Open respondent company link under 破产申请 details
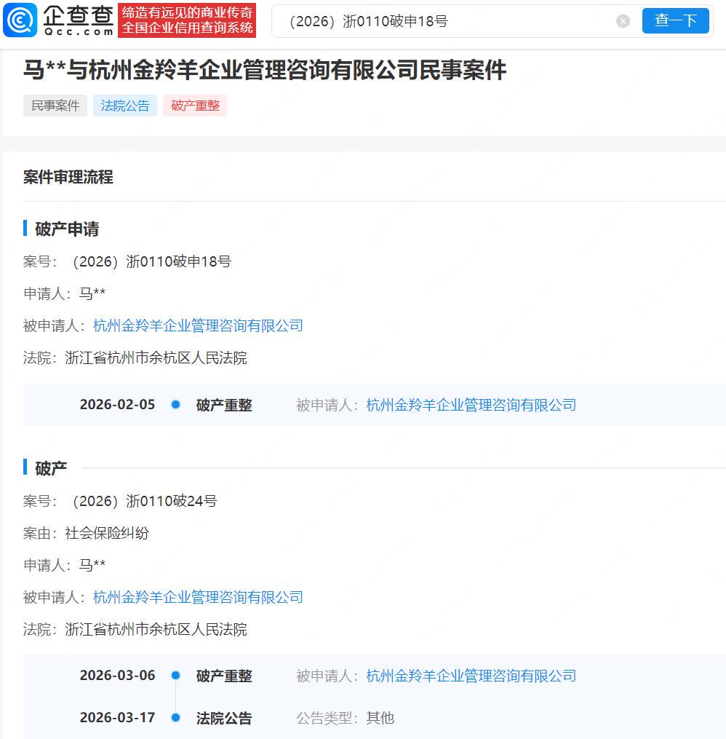 [198, 325]
